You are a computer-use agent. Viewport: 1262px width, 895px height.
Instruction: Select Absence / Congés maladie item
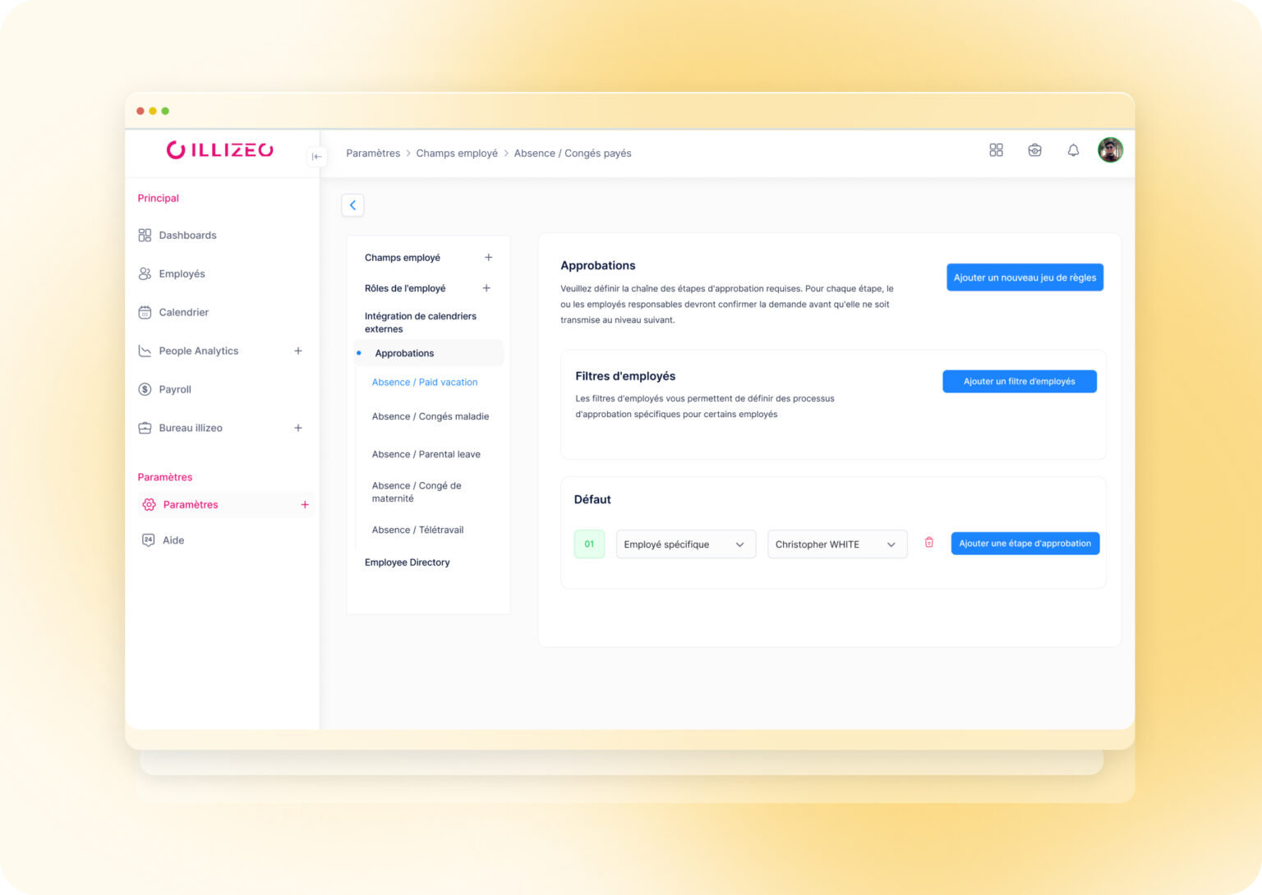(x=430, y=417)
